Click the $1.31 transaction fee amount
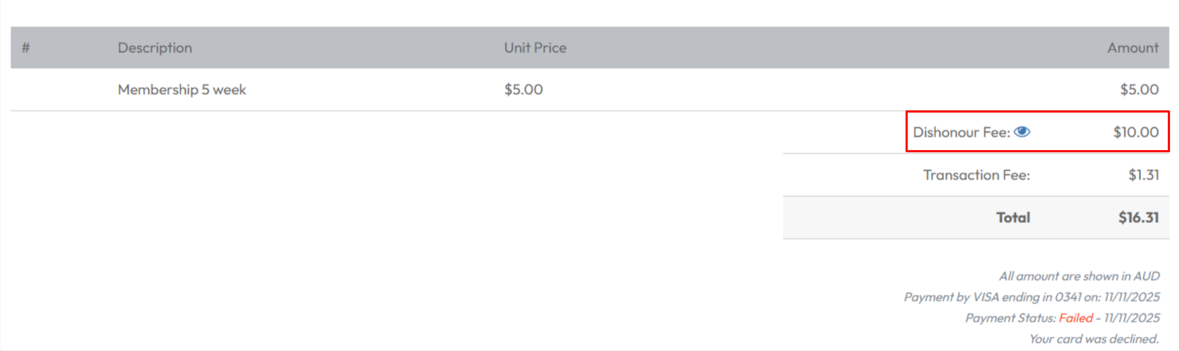The image size is (1179, 351). click(x=1143, y=175)
